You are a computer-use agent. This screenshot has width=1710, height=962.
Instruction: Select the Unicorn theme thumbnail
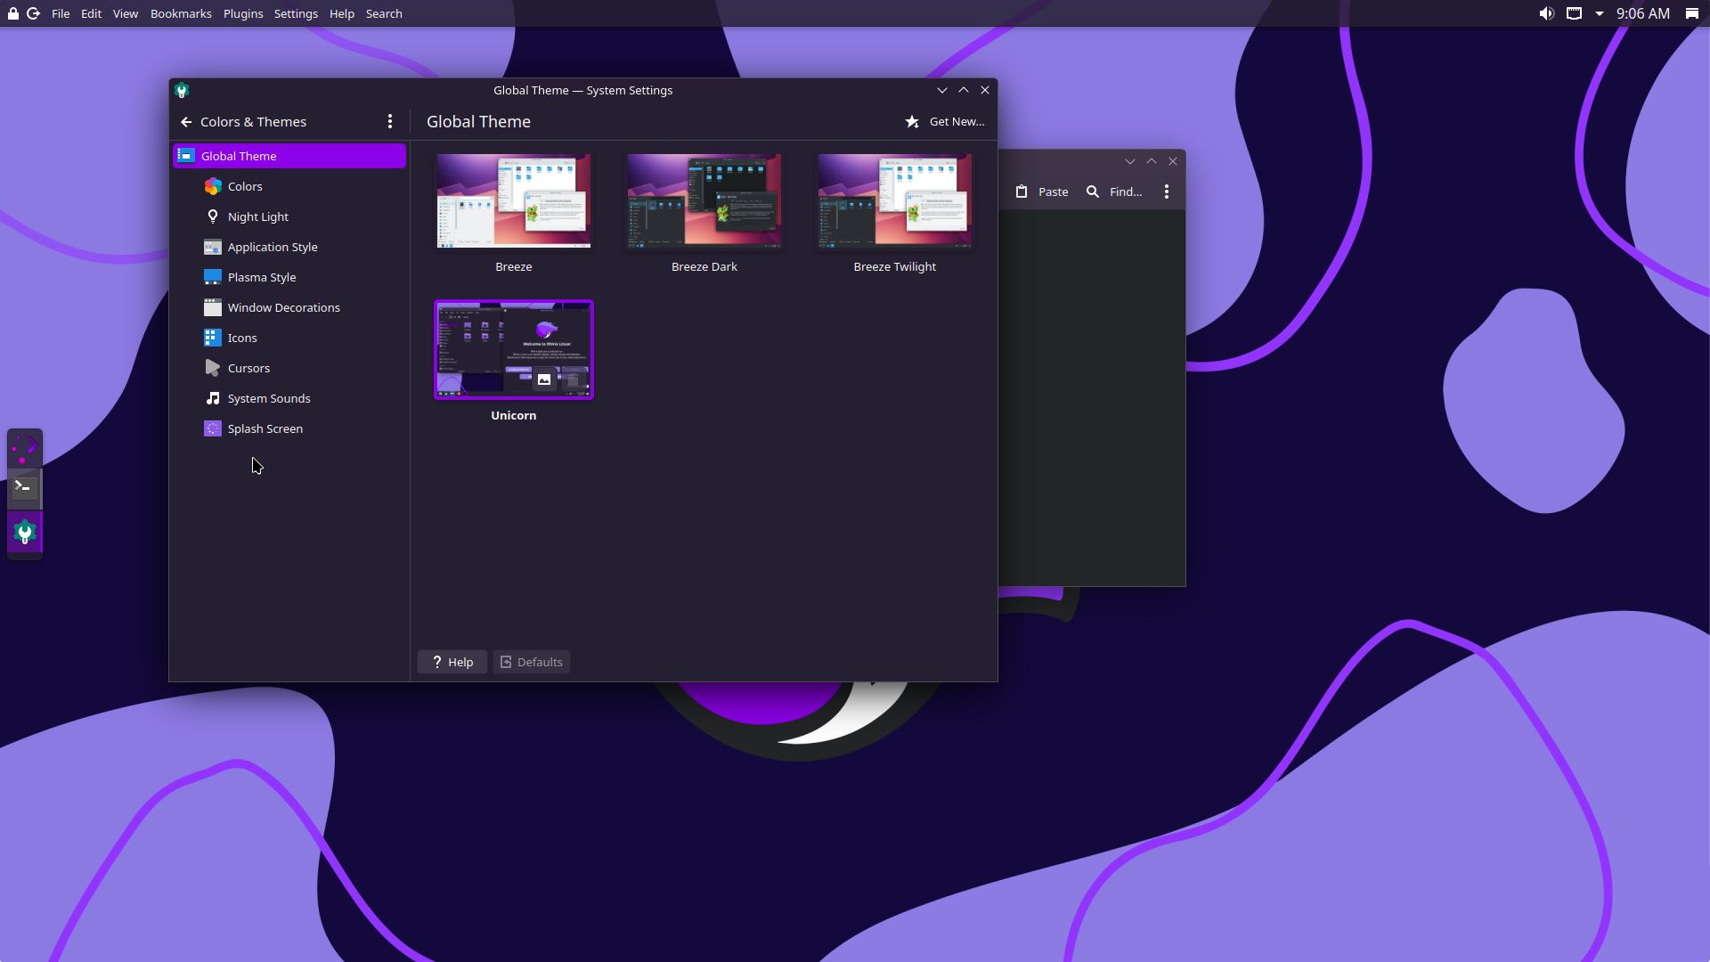pyautogui.click(x=514, y=349)
